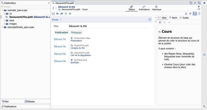
Task: Open the Pédagogie tab
Action: click(x=76, y=32)
